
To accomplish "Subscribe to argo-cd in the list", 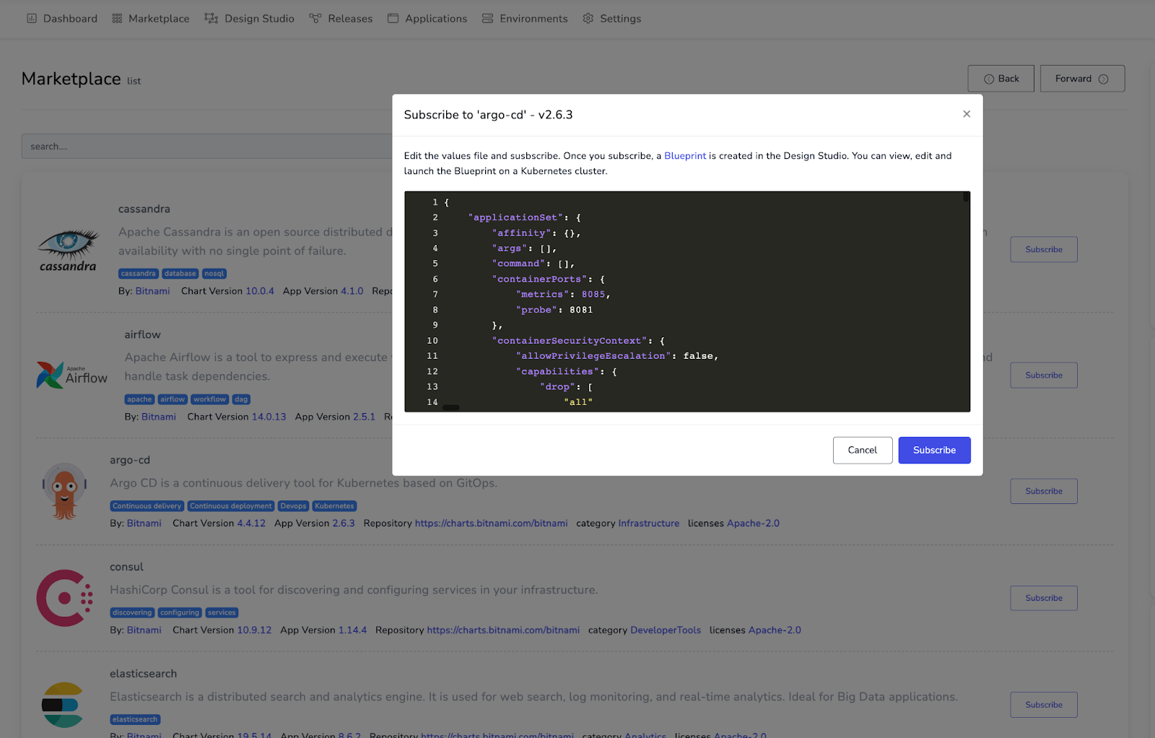I will (x=1044, y=492).
